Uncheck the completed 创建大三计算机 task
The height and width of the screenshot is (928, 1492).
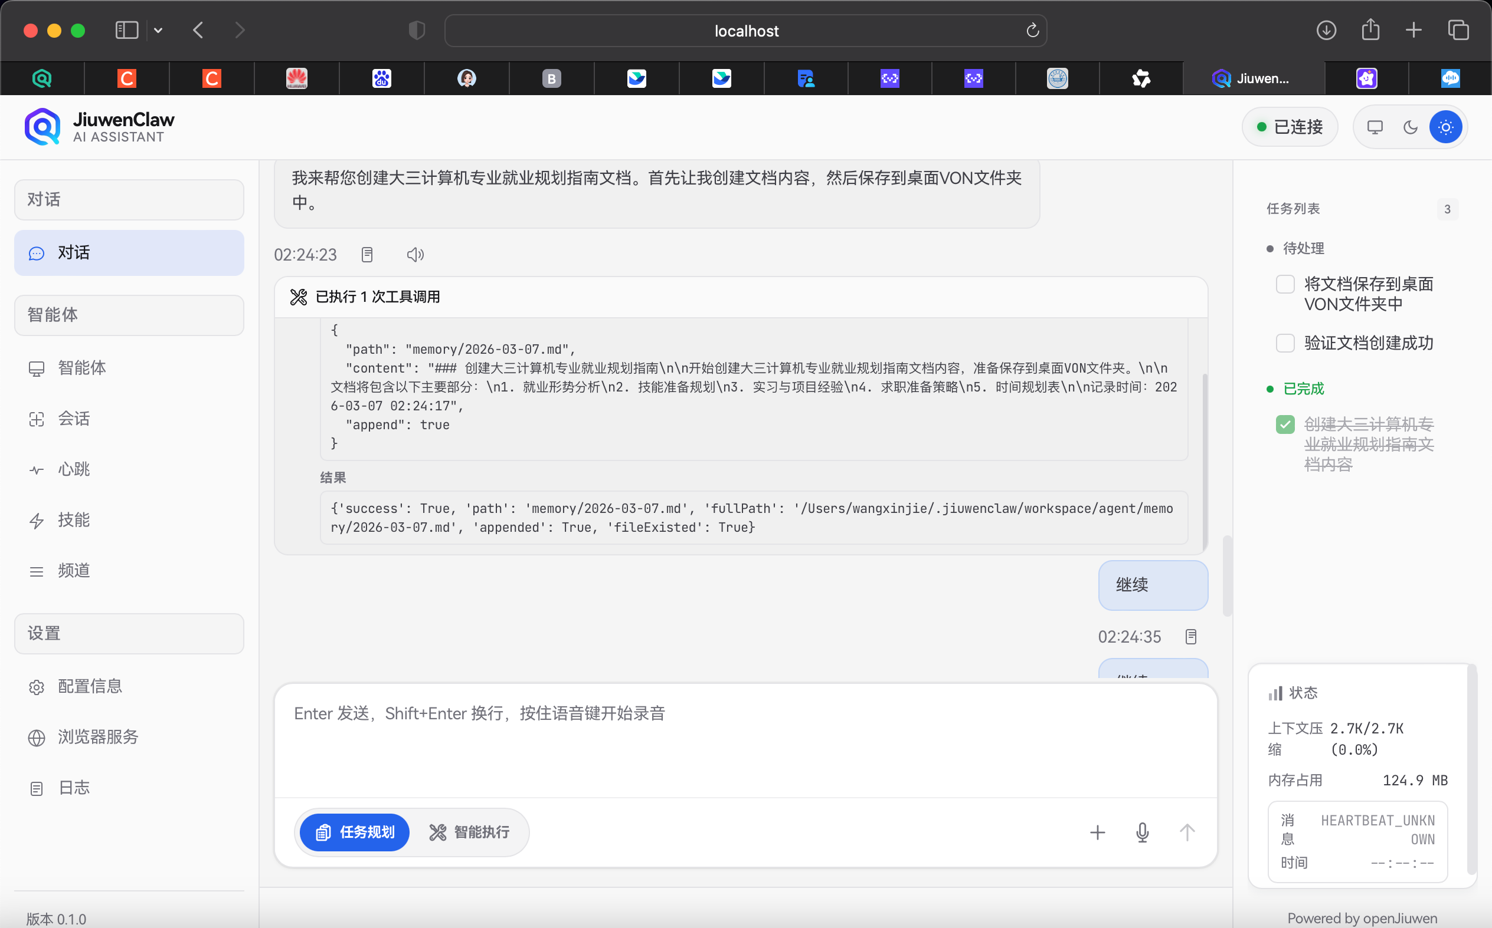pyautogui.click(x=1285, y=423)
